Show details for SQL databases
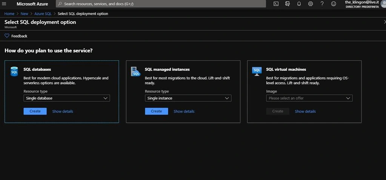 click(63, 111)
